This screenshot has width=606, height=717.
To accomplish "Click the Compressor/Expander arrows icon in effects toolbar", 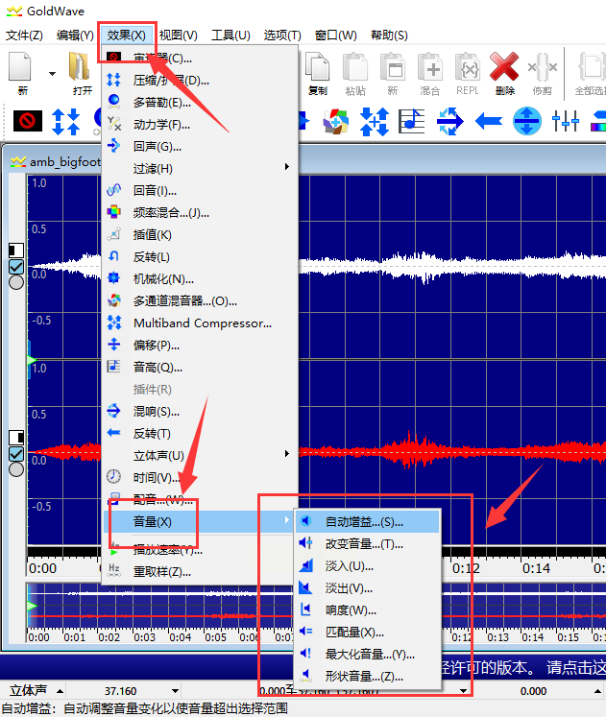I will (66, 121).
